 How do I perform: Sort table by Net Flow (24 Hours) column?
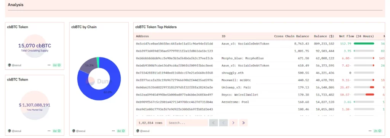[356, 36]
